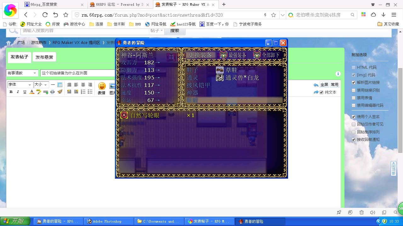
Task: Open the 大小 font size dropdown
Action: (x=41, y=85)
